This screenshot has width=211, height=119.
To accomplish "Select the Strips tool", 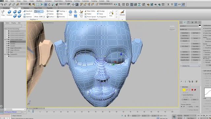I will click(60, 14).
